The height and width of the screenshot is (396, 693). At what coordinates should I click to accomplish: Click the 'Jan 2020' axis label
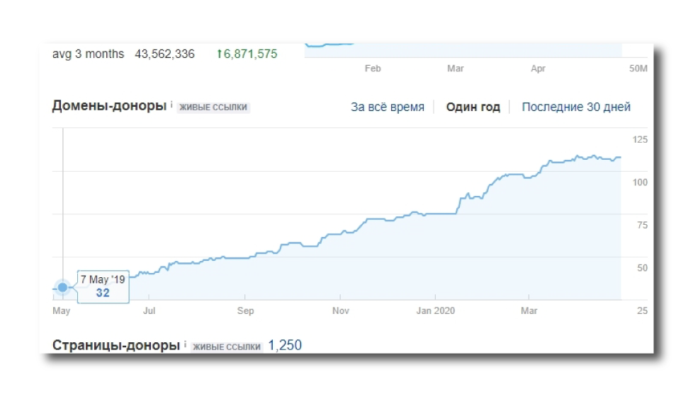coord(435,311)
